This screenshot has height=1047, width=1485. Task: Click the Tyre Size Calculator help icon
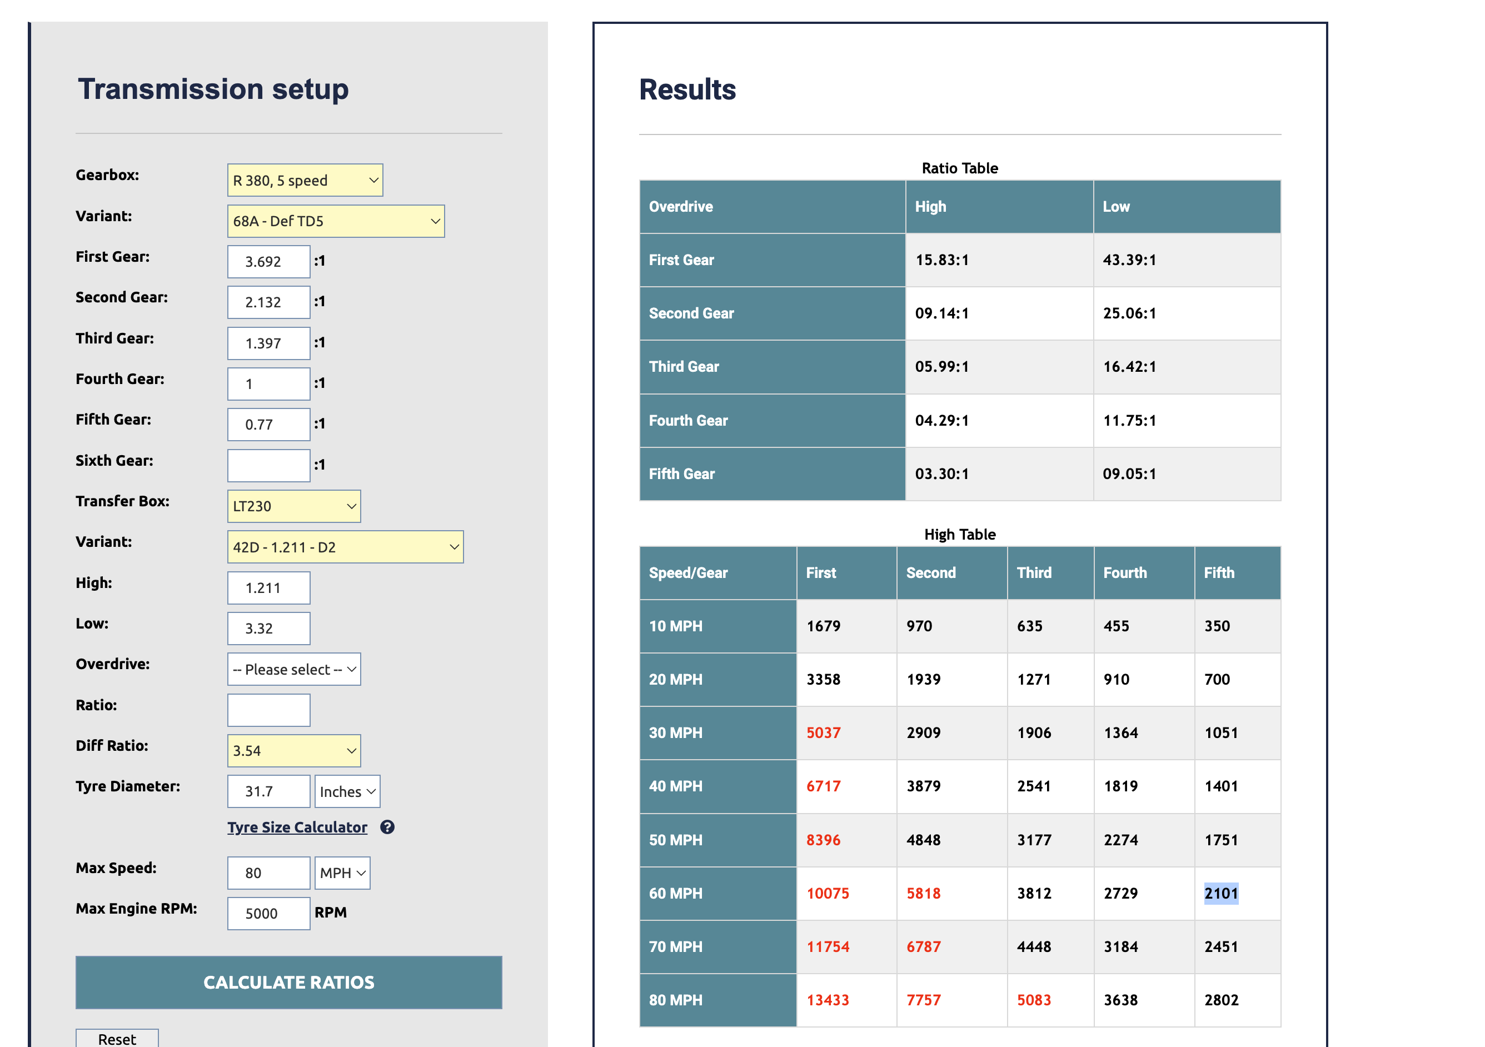tap(387, 827)
